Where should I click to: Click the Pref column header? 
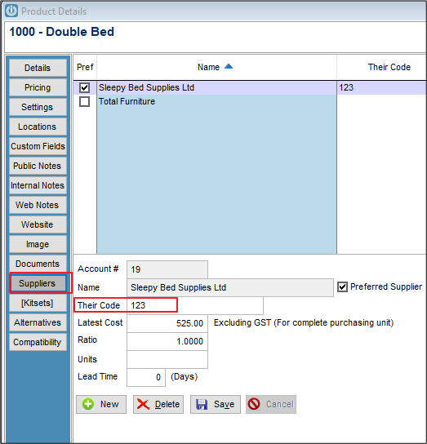coord(85,67)
